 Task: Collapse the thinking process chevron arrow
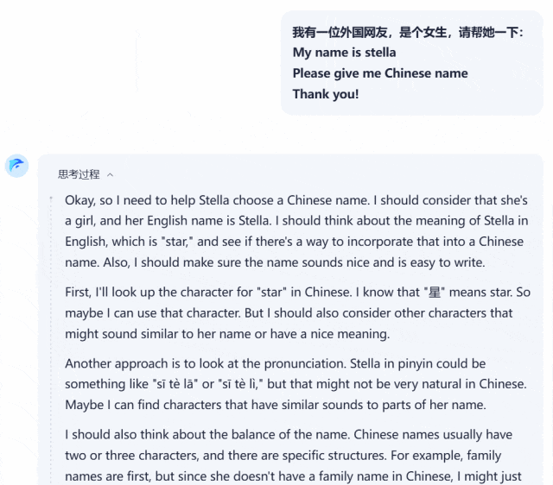pyautogui.click(x=110, y=174)
